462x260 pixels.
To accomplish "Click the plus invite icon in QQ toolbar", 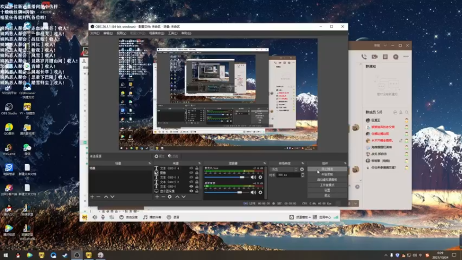I will click(x=396, y=57).
